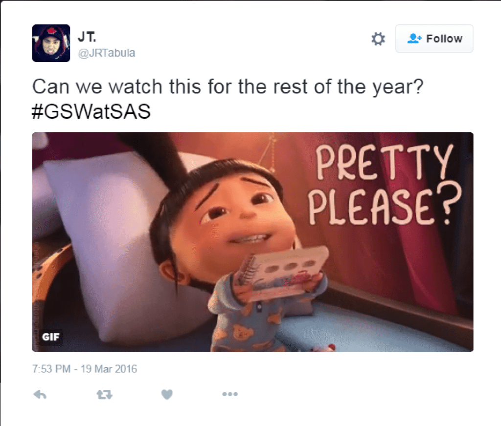
Task: Click the tweet text about the year
Action: click(x=228, y=87)
